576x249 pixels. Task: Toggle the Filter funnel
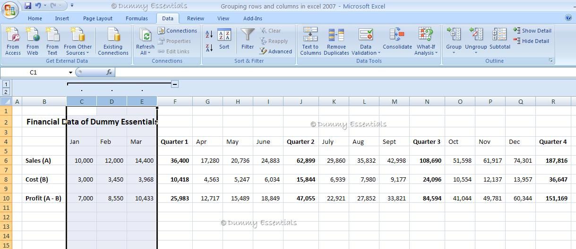point(248,40)
